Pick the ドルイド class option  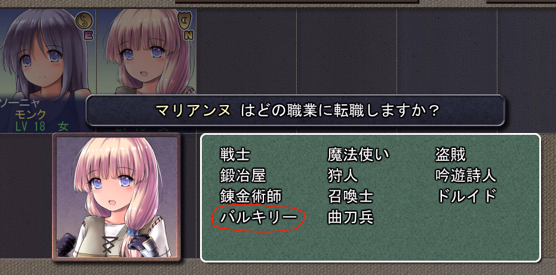466,196
